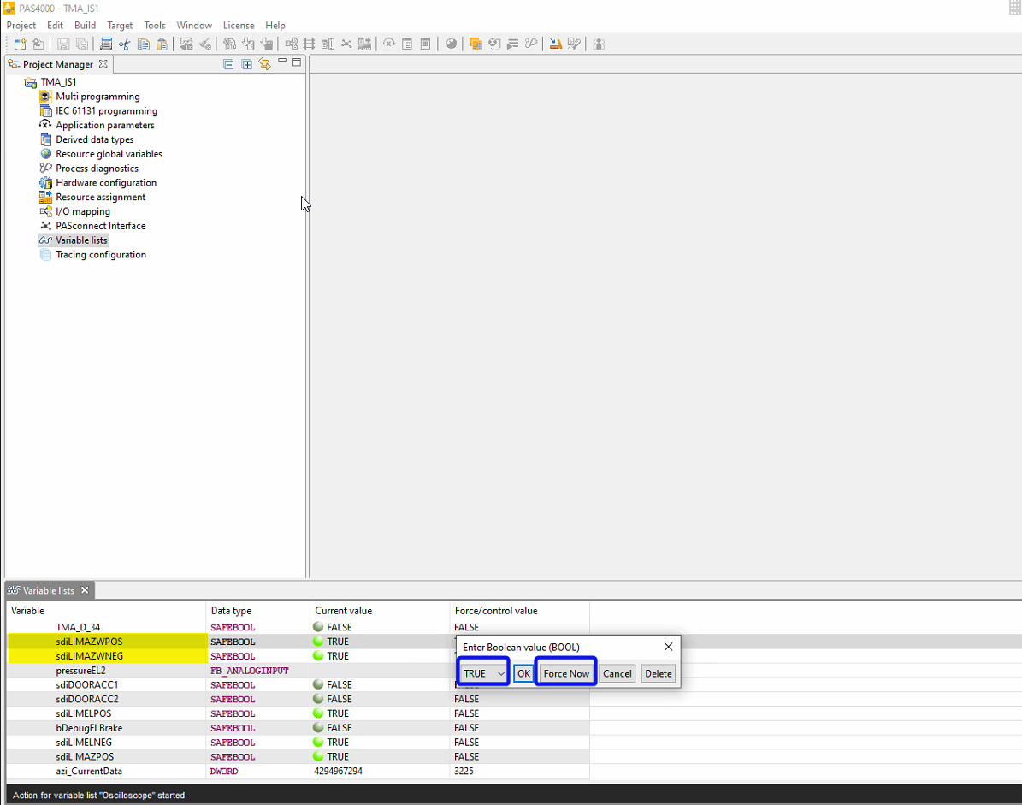Toggle Link with Editor arrows icon
This screenshot has width=1022, height=805.
pos(264,64)
